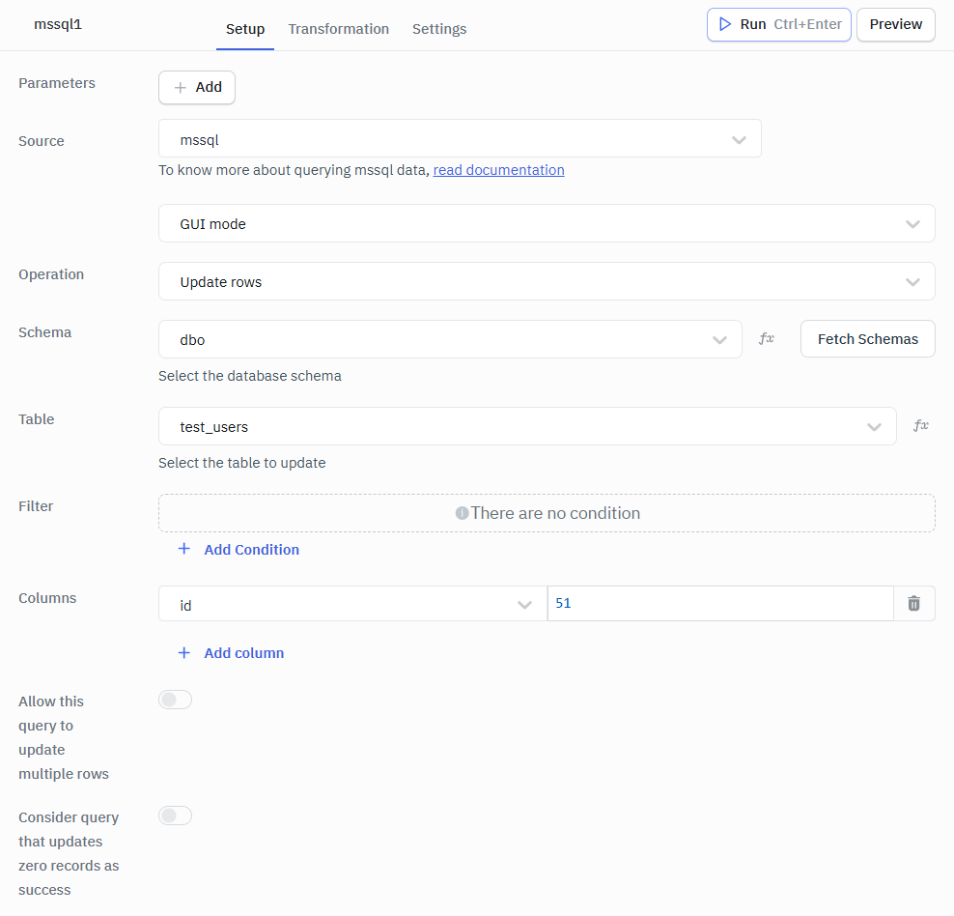Click the Filter label

click(x=36, y=505)
